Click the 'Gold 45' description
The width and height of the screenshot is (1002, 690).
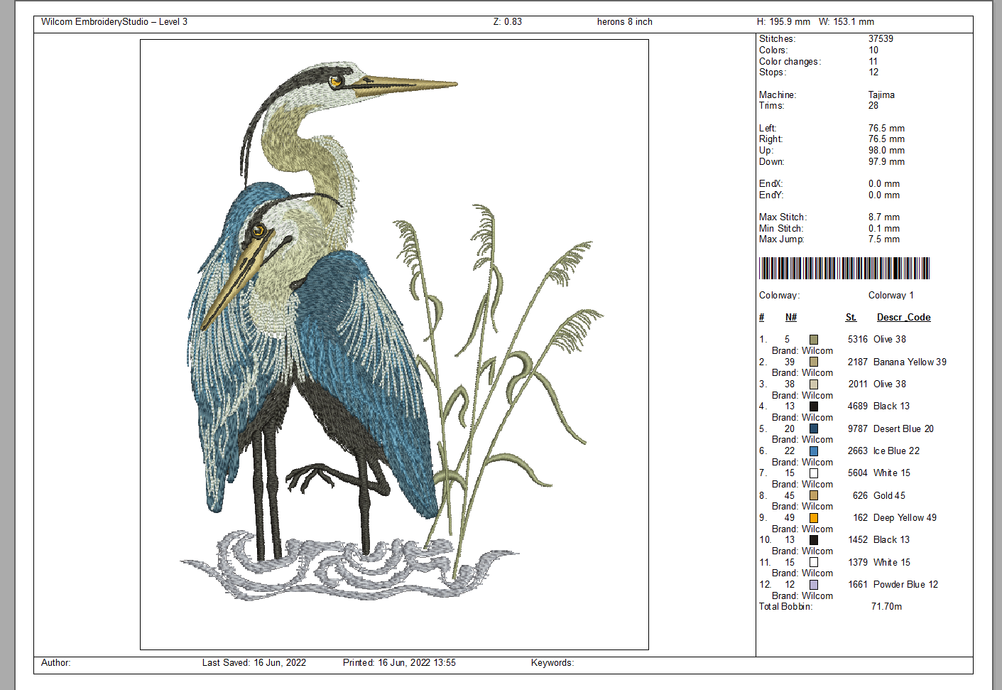click(x=889, y=496)
